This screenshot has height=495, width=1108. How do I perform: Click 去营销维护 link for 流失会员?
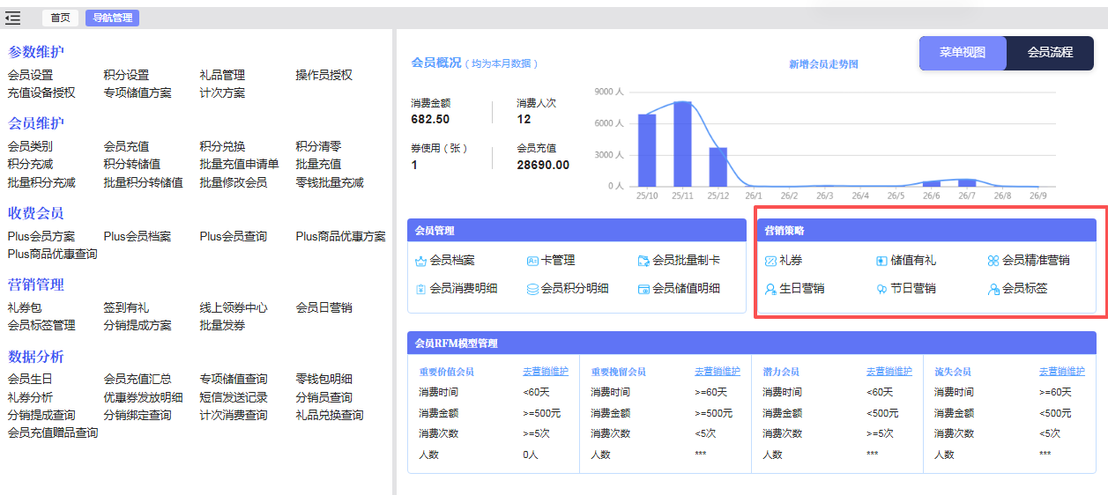[1061, 372]
